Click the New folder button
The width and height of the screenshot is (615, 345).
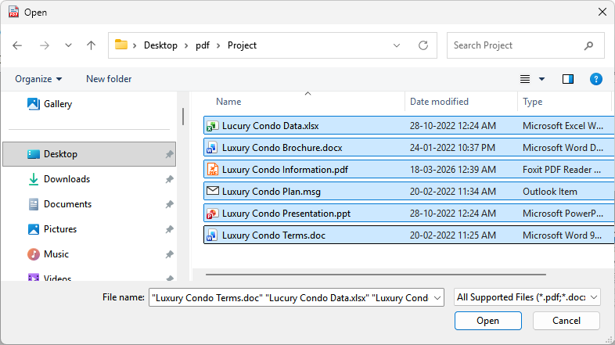pos(109,79)
